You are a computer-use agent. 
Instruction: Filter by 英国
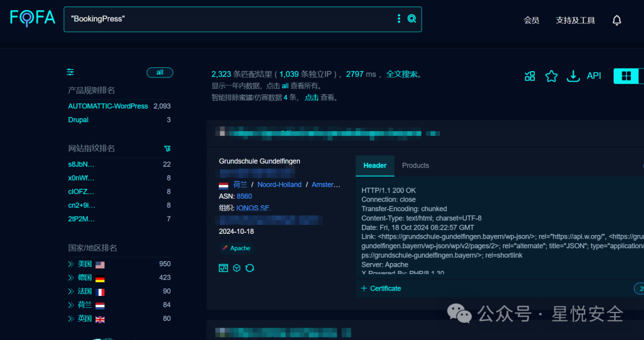(x=85, y=319)
